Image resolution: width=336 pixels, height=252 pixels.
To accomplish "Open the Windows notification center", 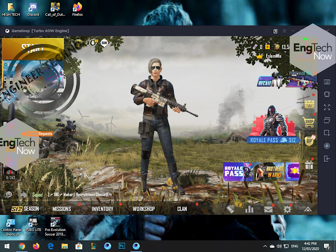I will (327, 246).
